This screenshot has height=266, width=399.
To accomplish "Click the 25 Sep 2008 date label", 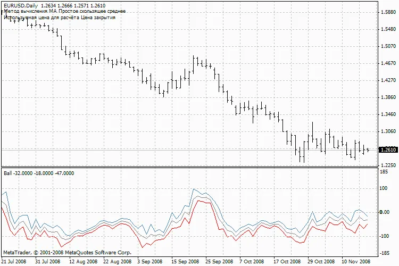I will pyautogui.click(x=219, y=262).
